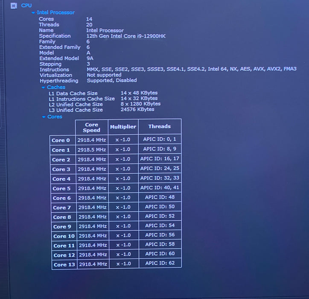
Task: Click APIC ID: 50 cell
Action: coord(160,207)
